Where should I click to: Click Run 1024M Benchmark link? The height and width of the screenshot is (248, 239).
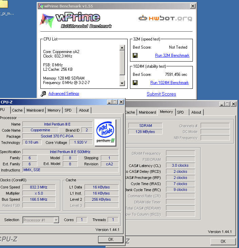tap(169, 83)
